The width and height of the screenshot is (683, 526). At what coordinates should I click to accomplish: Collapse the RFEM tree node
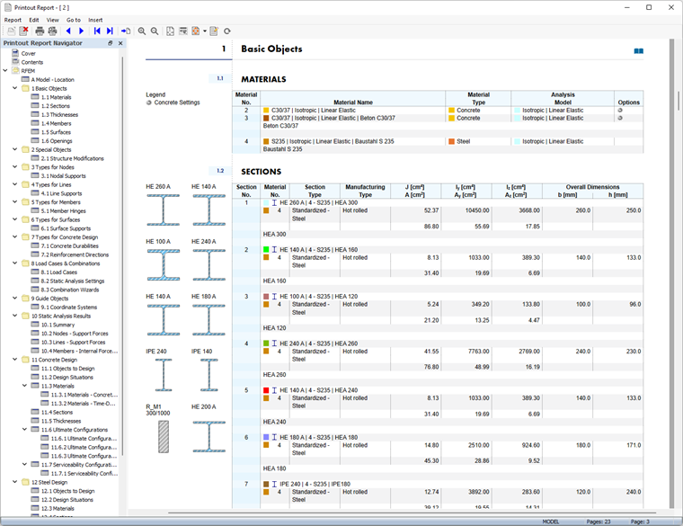point(5,71)
